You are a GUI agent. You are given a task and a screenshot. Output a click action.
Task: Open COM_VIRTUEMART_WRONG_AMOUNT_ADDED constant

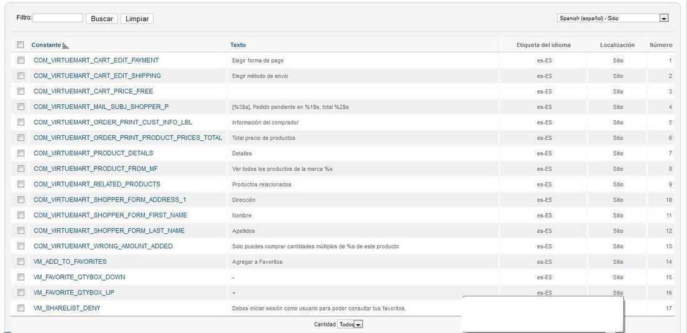103,246
